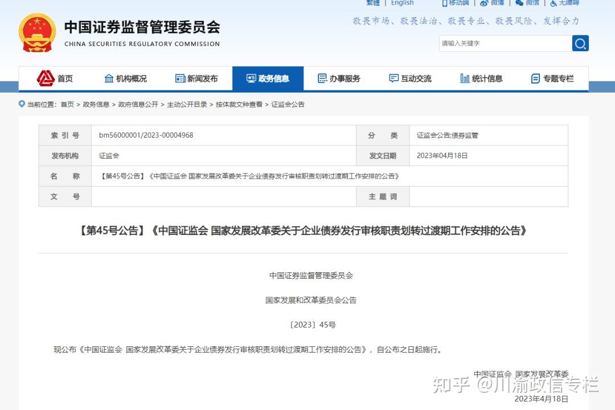Click the mobile phone icon in top bar
The width and height of the screenshot is (615, 410).
(445, 3)
